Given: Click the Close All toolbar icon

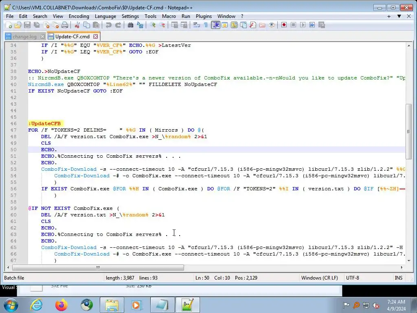Looking at the screenshot, I should 55,25.
